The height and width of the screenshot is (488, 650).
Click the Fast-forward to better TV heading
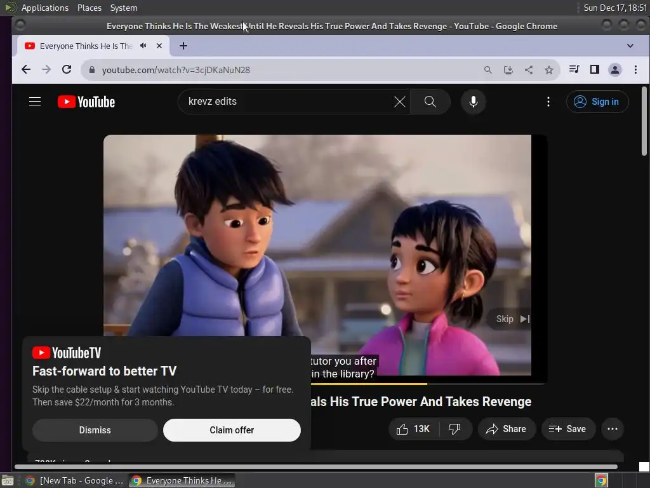(x=105, y=371)
